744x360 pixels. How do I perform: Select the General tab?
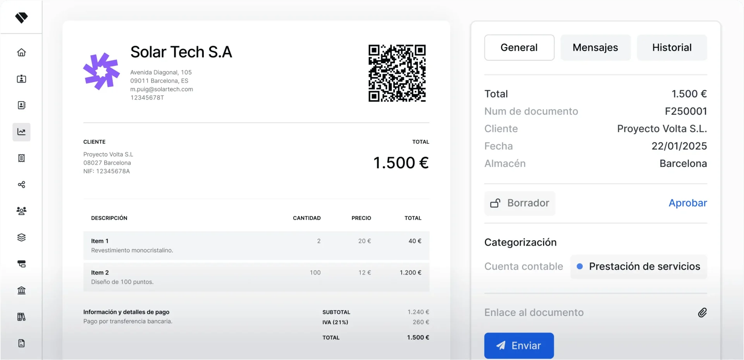519,47
